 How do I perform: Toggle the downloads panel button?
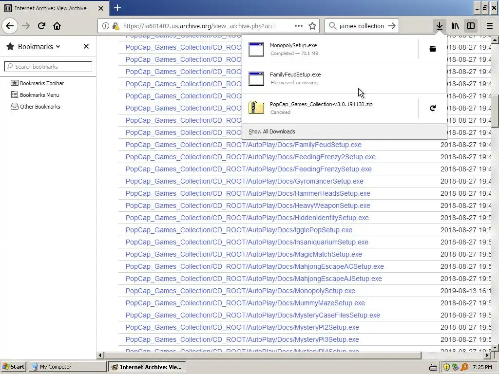coord(439,26)
